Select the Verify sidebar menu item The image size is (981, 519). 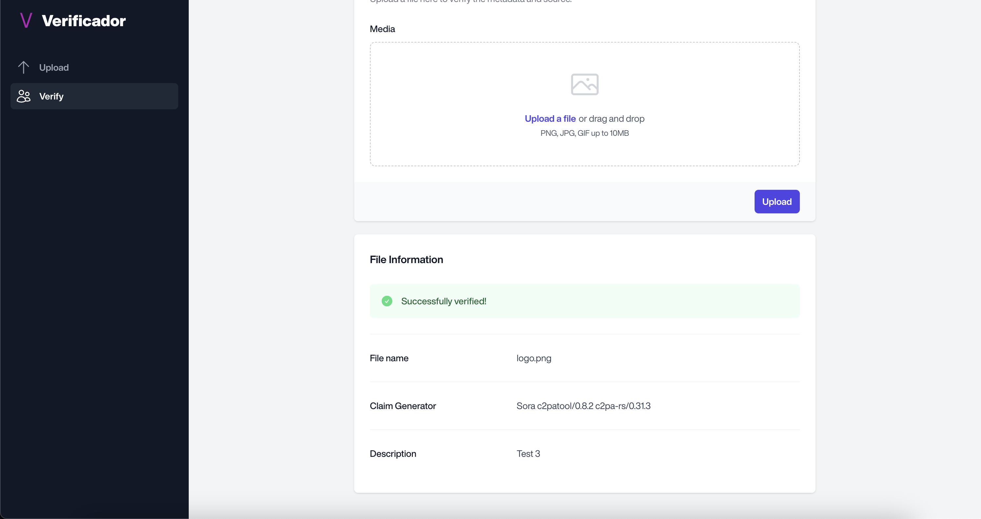(x=94, y=96)
